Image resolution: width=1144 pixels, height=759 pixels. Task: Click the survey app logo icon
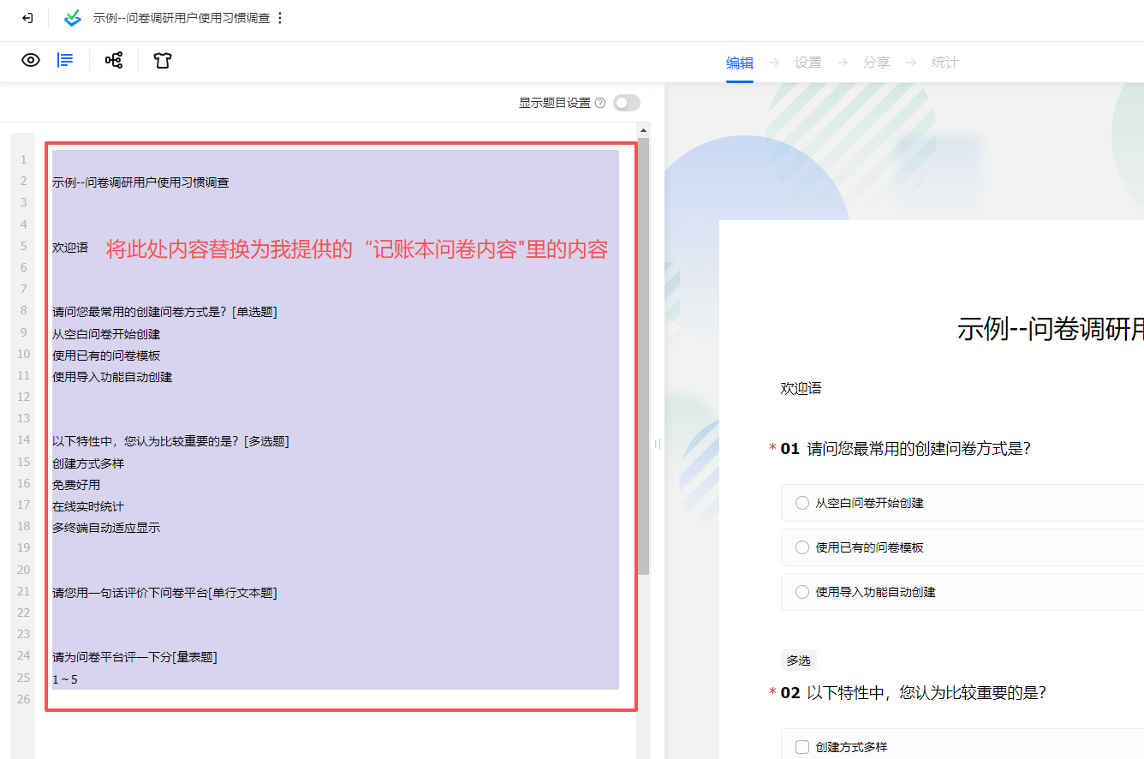(x=74, y=18)
